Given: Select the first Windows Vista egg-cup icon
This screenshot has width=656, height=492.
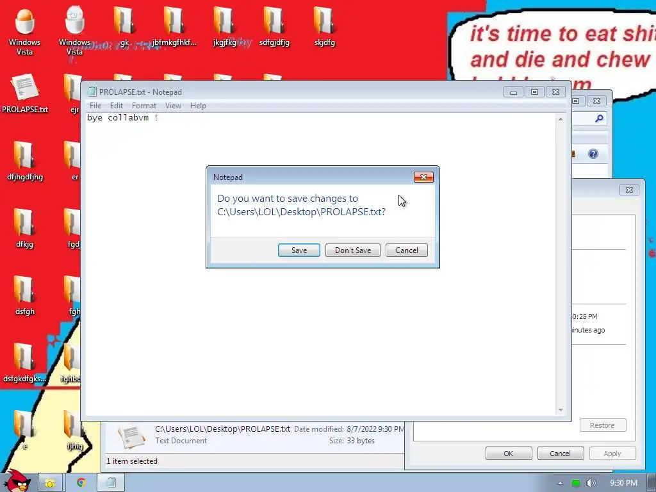Looking at the screenshot, I should click(25, 31).
